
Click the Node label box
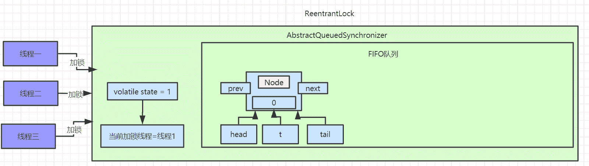(274, 82)
